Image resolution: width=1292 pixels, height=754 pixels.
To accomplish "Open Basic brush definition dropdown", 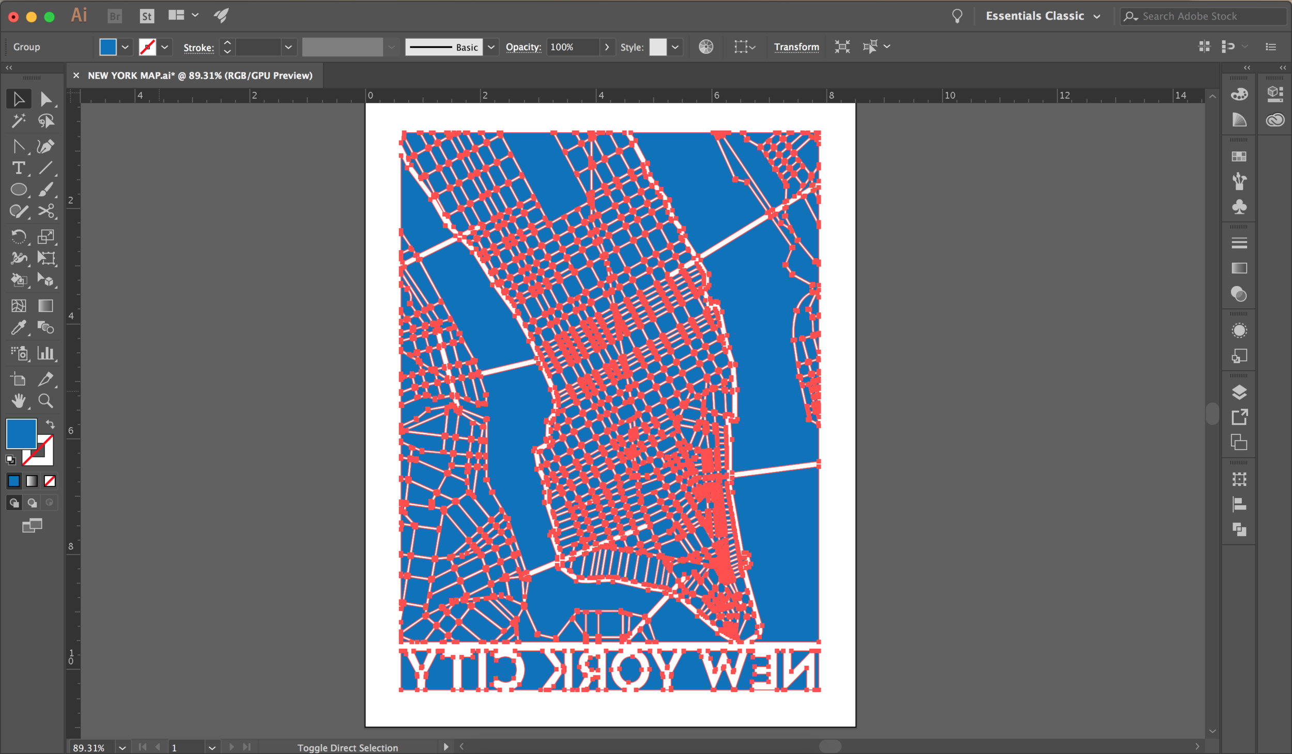I will click(491, 47).
